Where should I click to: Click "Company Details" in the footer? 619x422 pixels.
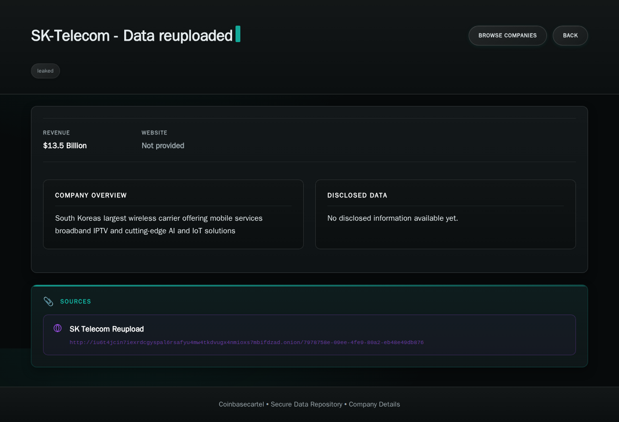[x=374, y=404]
